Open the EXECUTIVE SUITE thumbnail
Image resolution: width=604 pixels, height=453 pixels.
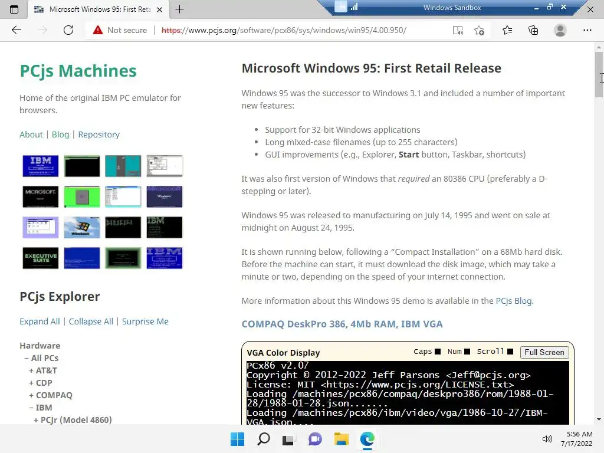click(x=41, y=258)
